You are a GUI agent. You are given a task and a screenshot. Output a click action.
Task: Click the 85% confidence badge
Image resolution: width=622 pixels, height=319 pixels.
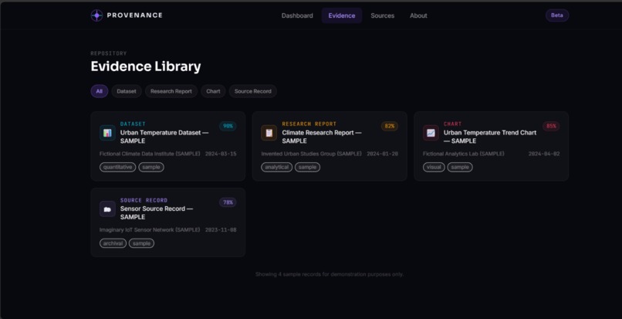click(x=551, y=126)
